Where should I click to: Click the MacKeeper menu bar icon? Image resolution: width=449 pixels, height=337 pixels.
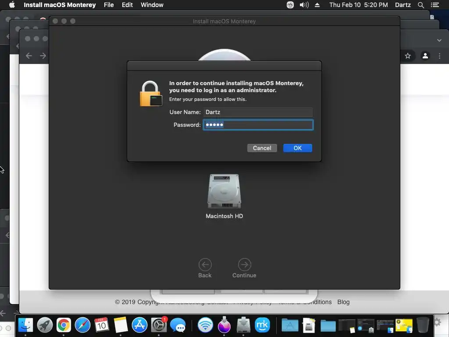pyautogui.click(x=290, y=5)
